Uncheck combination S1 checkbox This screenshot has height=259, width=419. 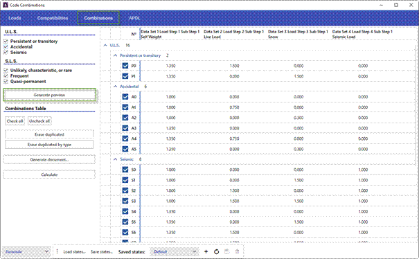tap(125, 180)
